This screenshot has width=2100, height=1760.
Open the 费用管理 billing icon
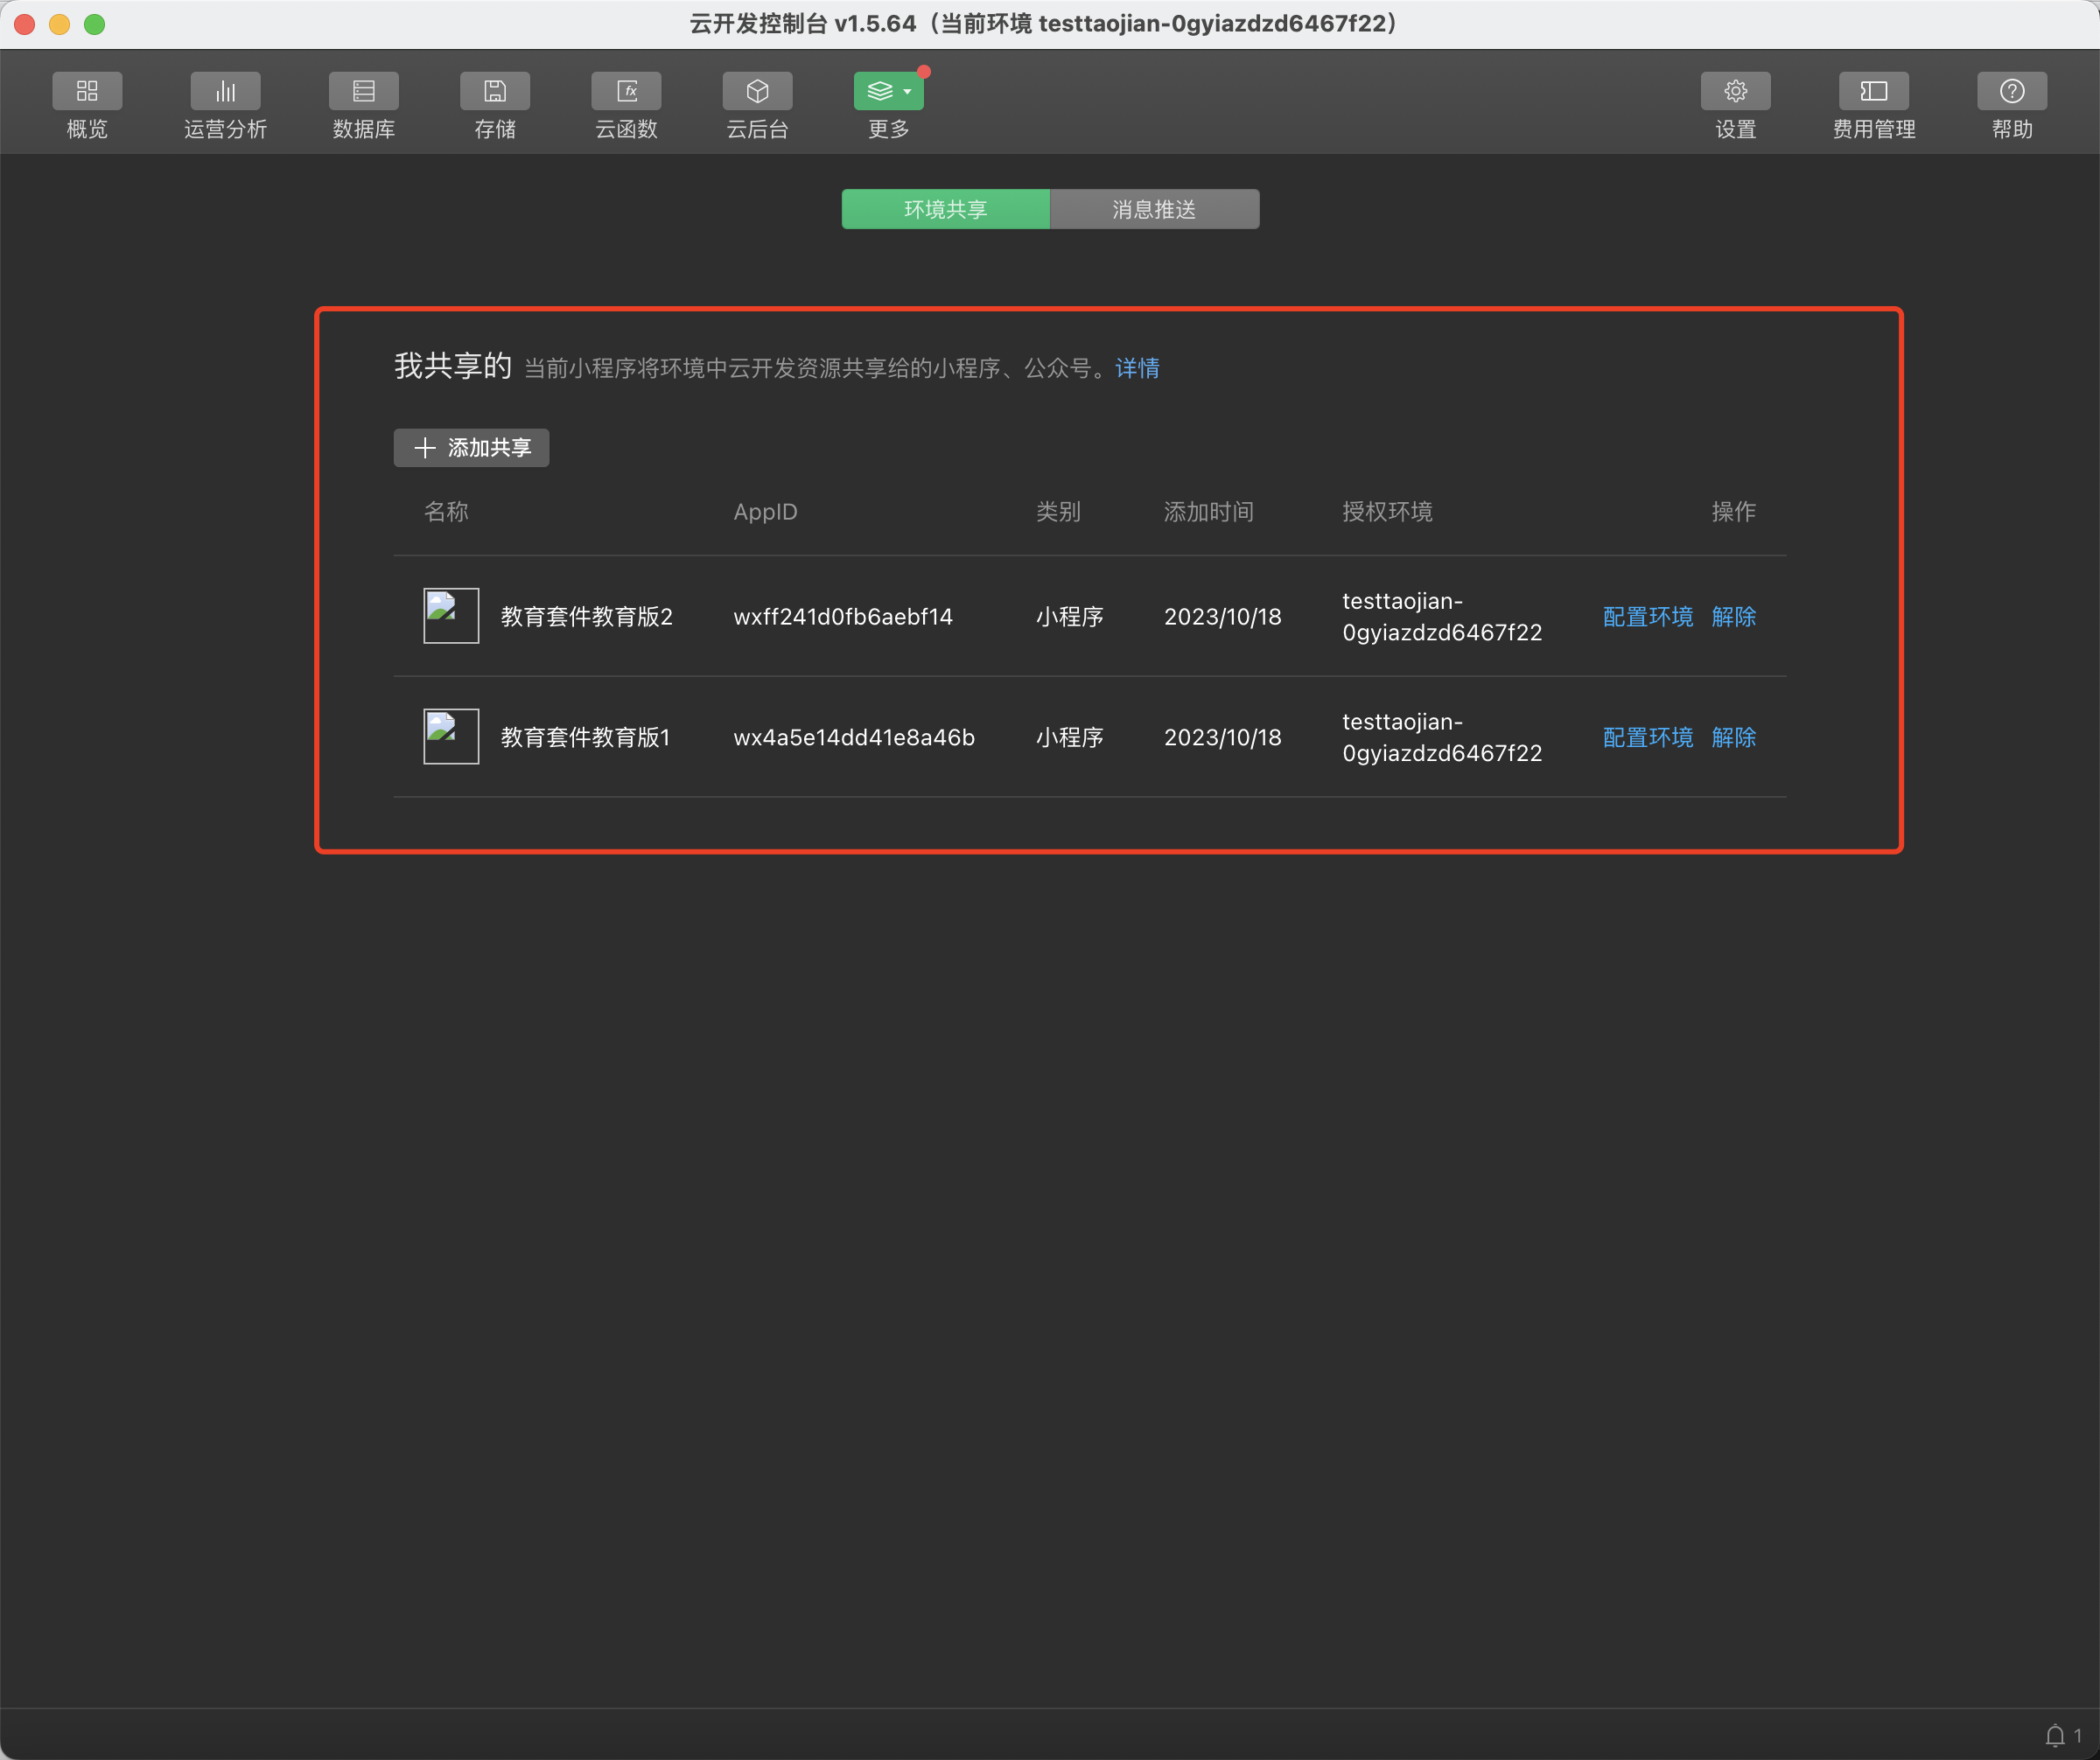(1873, 92)
